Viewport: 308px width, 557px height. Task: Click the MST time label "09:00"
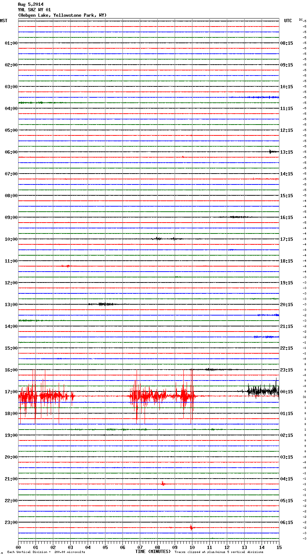(x=11, y=217)
